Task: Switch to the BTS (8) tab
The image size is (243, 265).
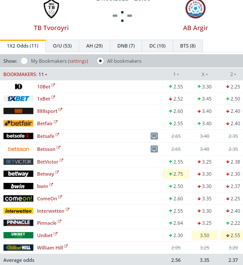Action: 188,46
